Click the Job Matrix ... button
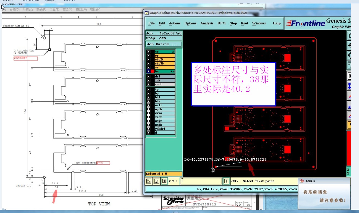 pyautogui.click(x=164, y=44)
